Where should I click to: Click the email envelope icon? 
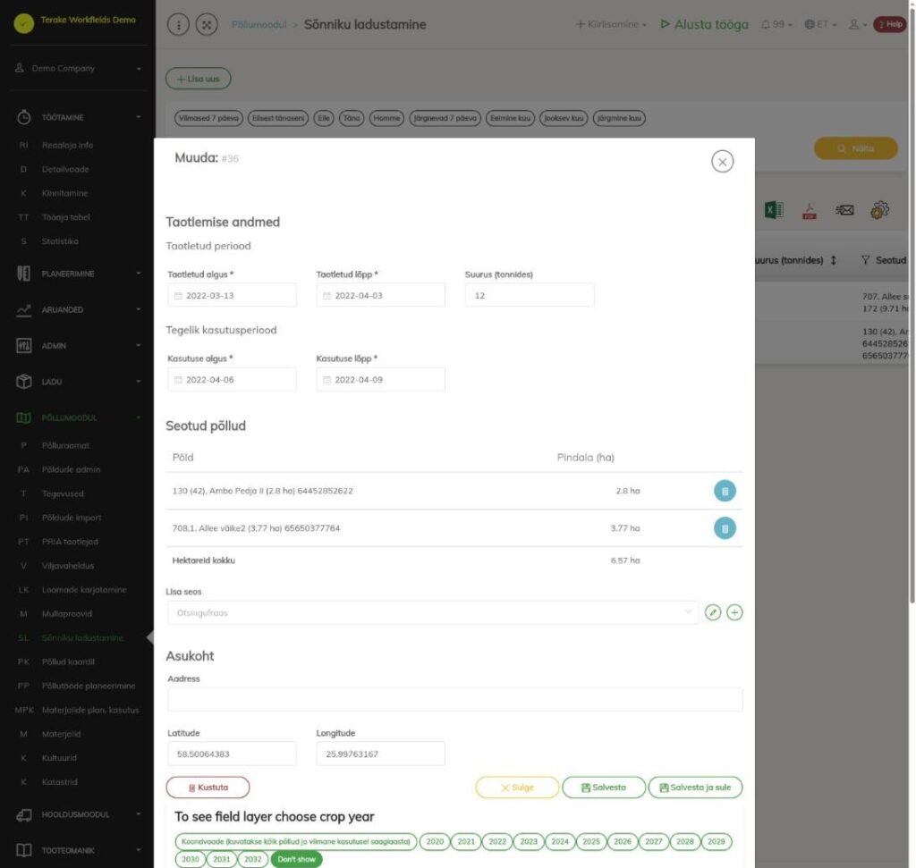point(844,210)
